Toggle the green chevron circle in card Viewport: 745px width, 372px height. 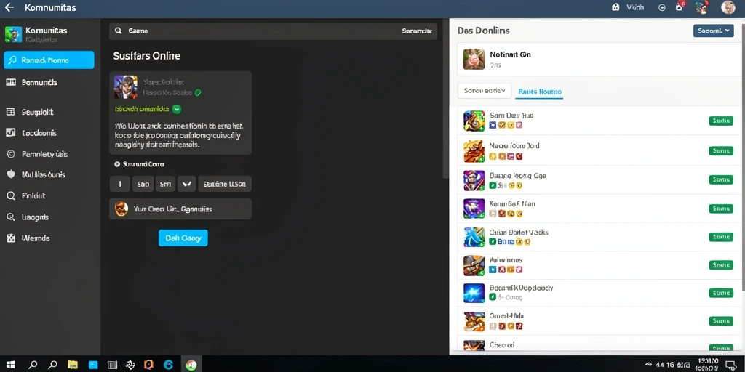point(177,109)
